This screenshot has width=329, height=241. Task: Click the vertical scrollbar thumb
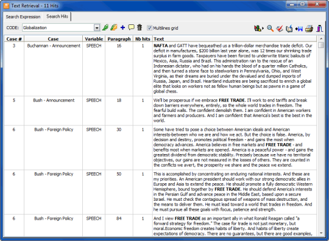click(x=321, y=45)
